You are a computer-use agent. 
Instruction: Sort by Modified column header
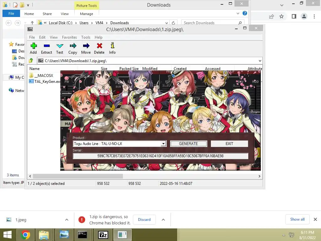(x=156, y=69)
